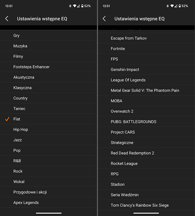Select Footsteps Enhancer preset
The height and width of the screenshot is (216, 195).
[49, 67]
